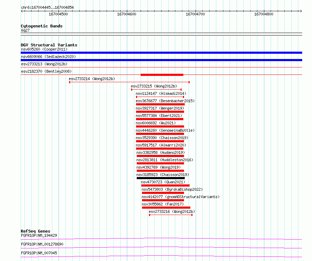Click the nsv6609066 (Sedlazeck2020) variant label

tap(48, 57)
